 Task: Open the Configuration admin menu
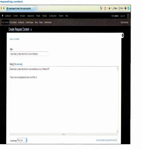pos(53,16)
